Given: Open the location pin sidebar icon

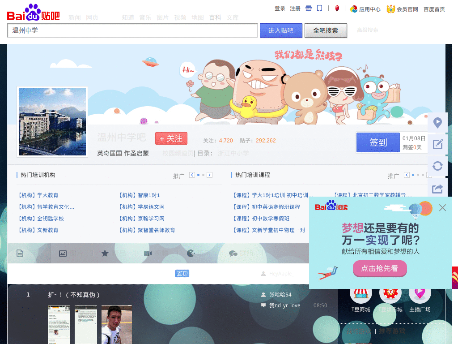Looking at the screenshot, I should pos(437,122).
